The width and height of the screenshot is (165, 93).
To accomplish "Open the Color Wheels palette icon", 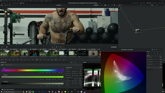I will point(10,60).
